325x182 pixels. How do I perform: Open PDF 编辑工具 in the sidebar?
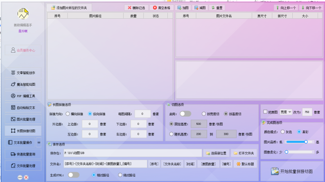[x=23, y=96]
